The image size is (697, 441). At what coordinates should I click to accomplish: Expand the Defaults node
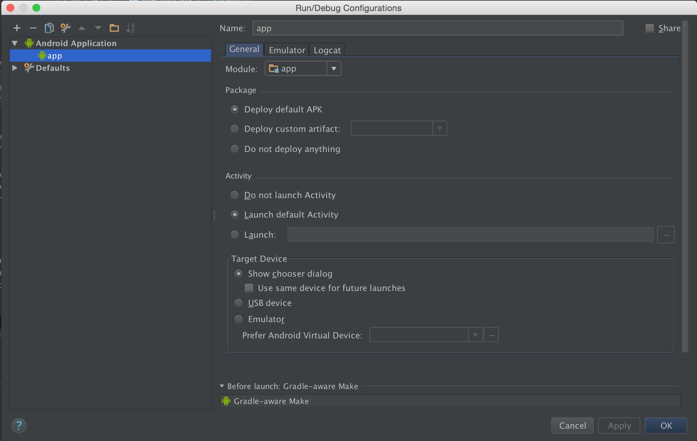(x=15, y=68)
